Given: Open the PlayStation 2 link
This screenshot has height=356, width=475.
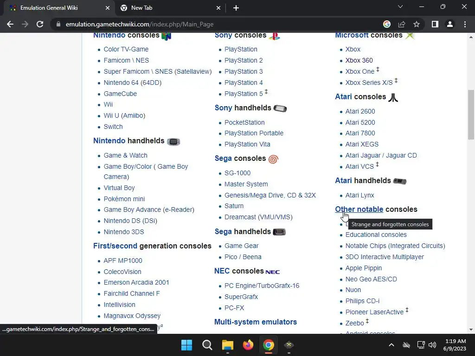Looking at the screenshot, I should tap(244, 60).
